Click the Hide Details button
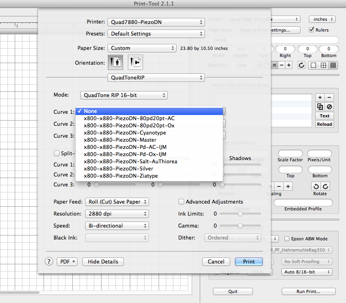The width and height of the screenshot is (346, 303). tap(103, 261)
